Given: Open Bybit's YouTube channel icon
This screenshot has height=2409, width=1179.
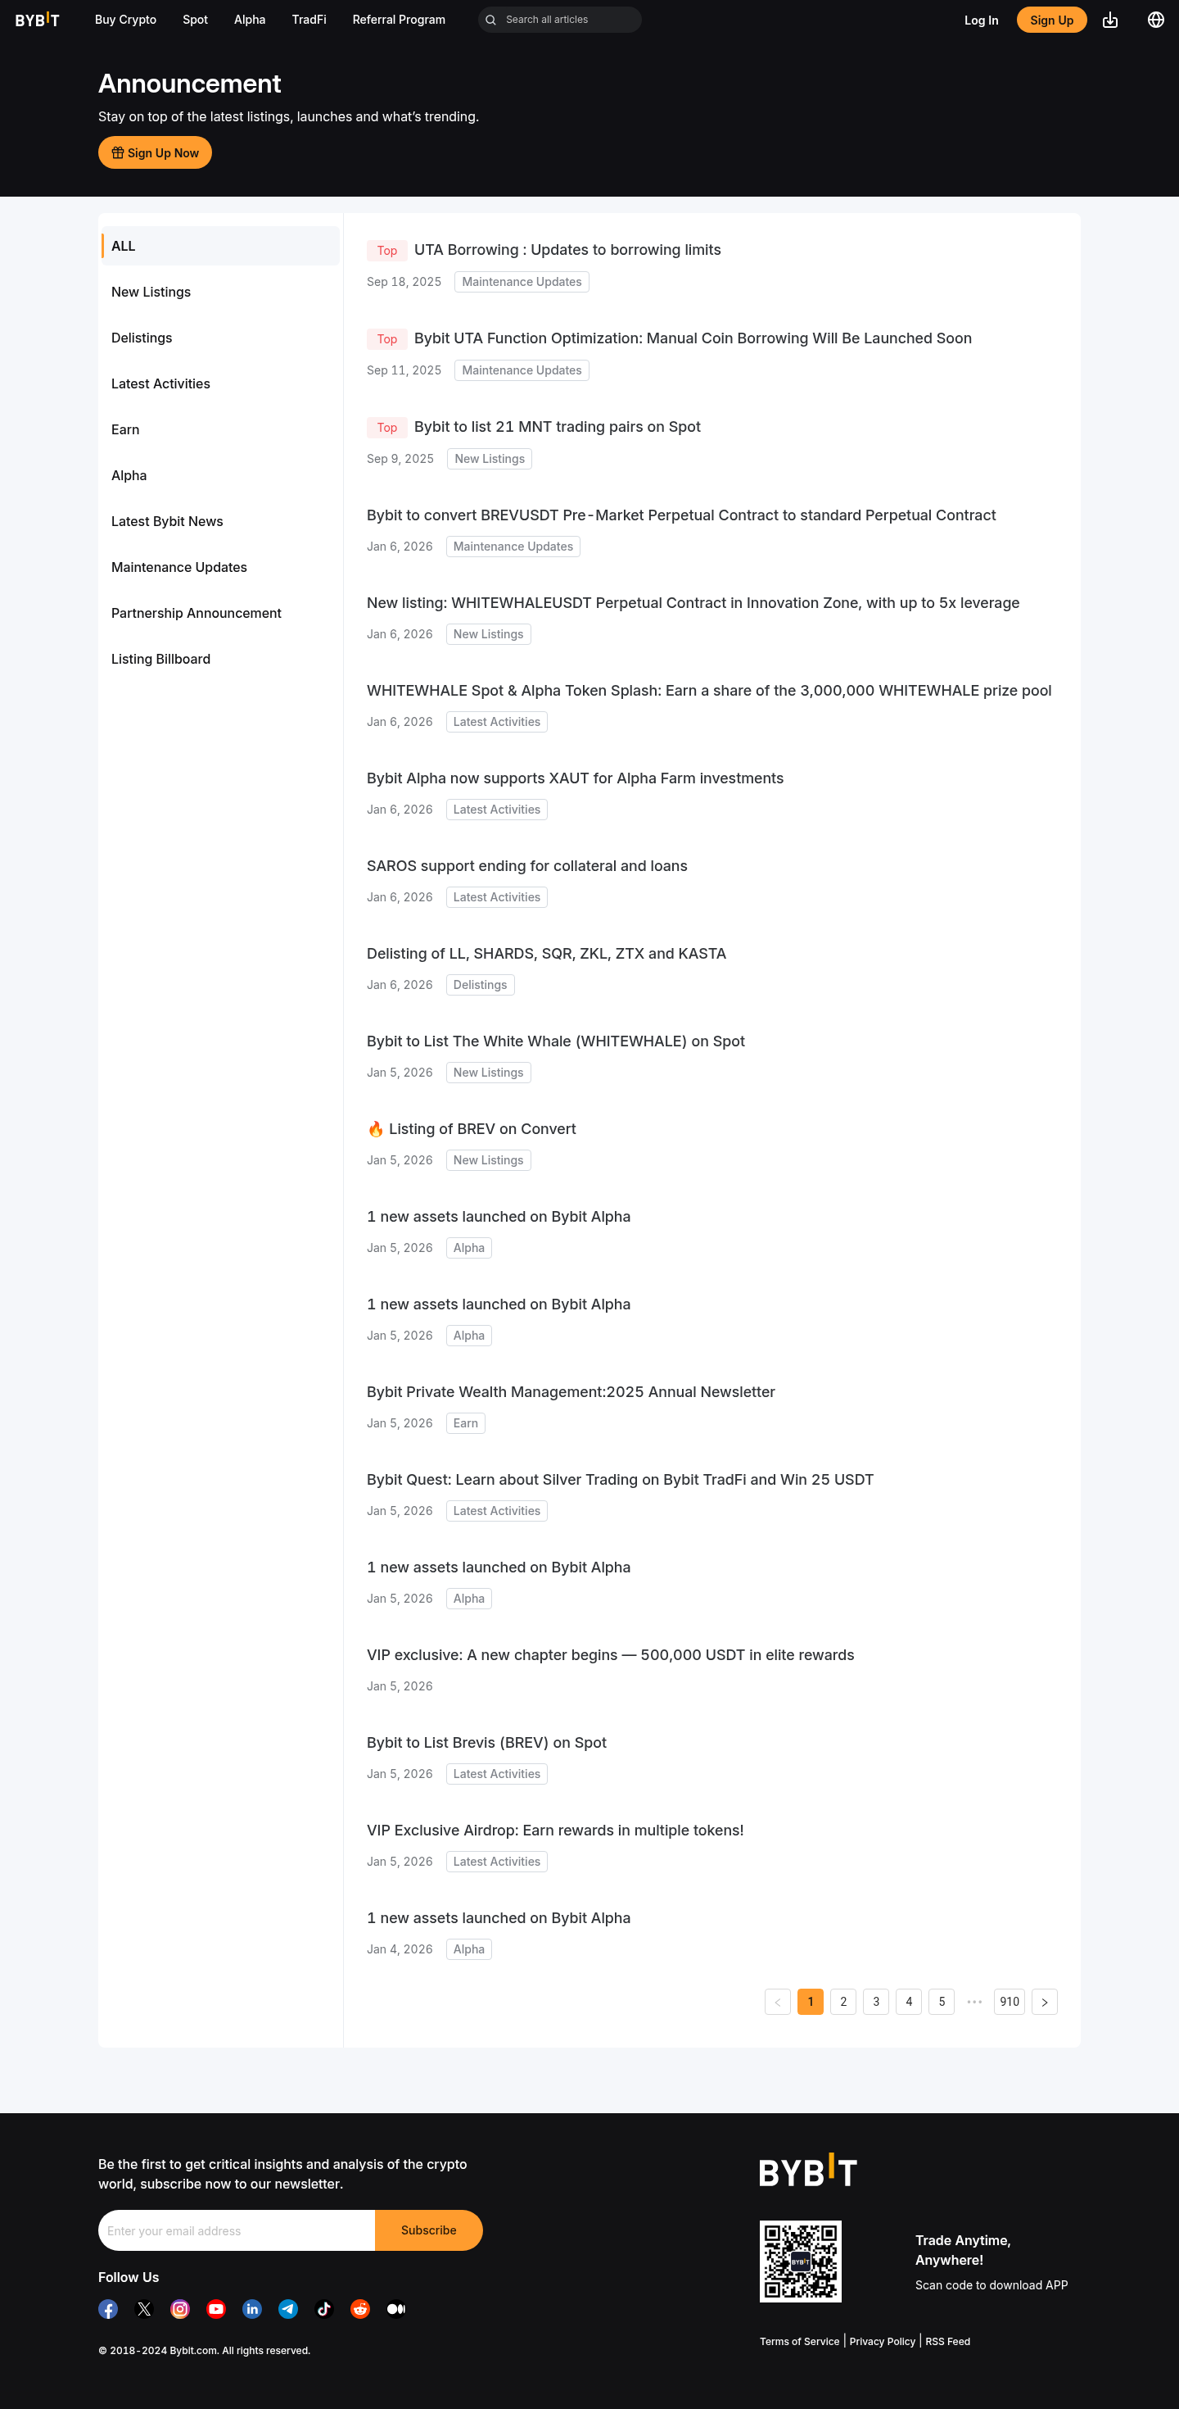Looking at the screenshot, I should [216, 2309].
